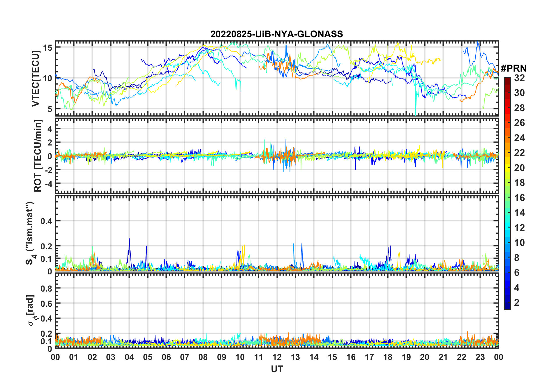This screenshot has height=387, width=554.
Task: Click colorbar tick label "8"
Action: 517,258
